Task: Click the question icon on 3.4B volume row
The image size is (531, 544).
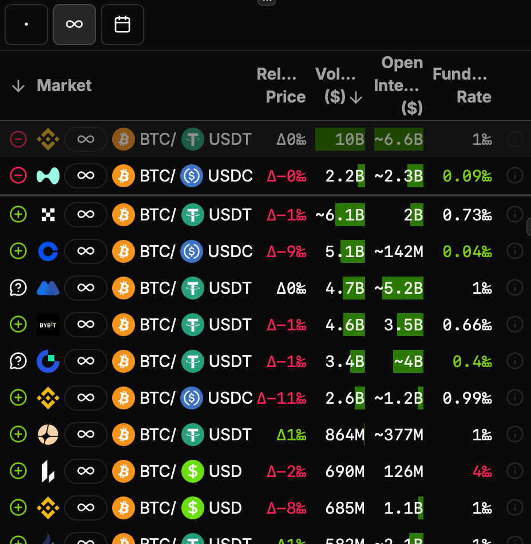Action: pyautogui.click(x=18, y=361)
